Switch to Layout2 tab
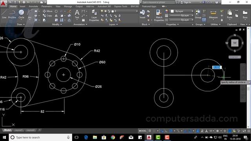This screenshot has width=251, height=141. [31, 130]
